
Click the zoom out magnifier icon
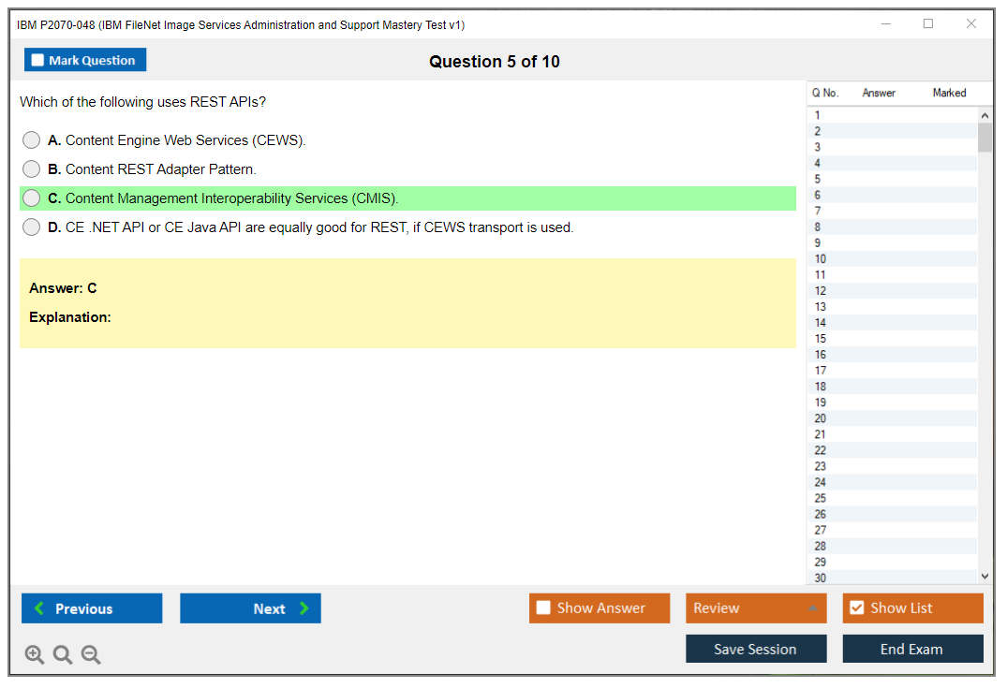(91, 655)
